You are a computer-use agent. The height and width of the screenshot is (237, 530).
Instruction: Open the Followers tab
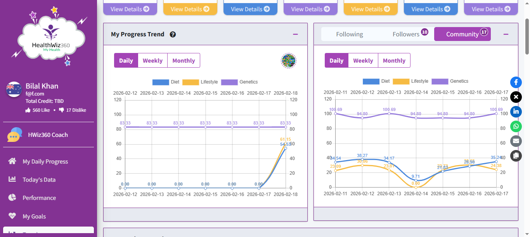pos(406,34)
